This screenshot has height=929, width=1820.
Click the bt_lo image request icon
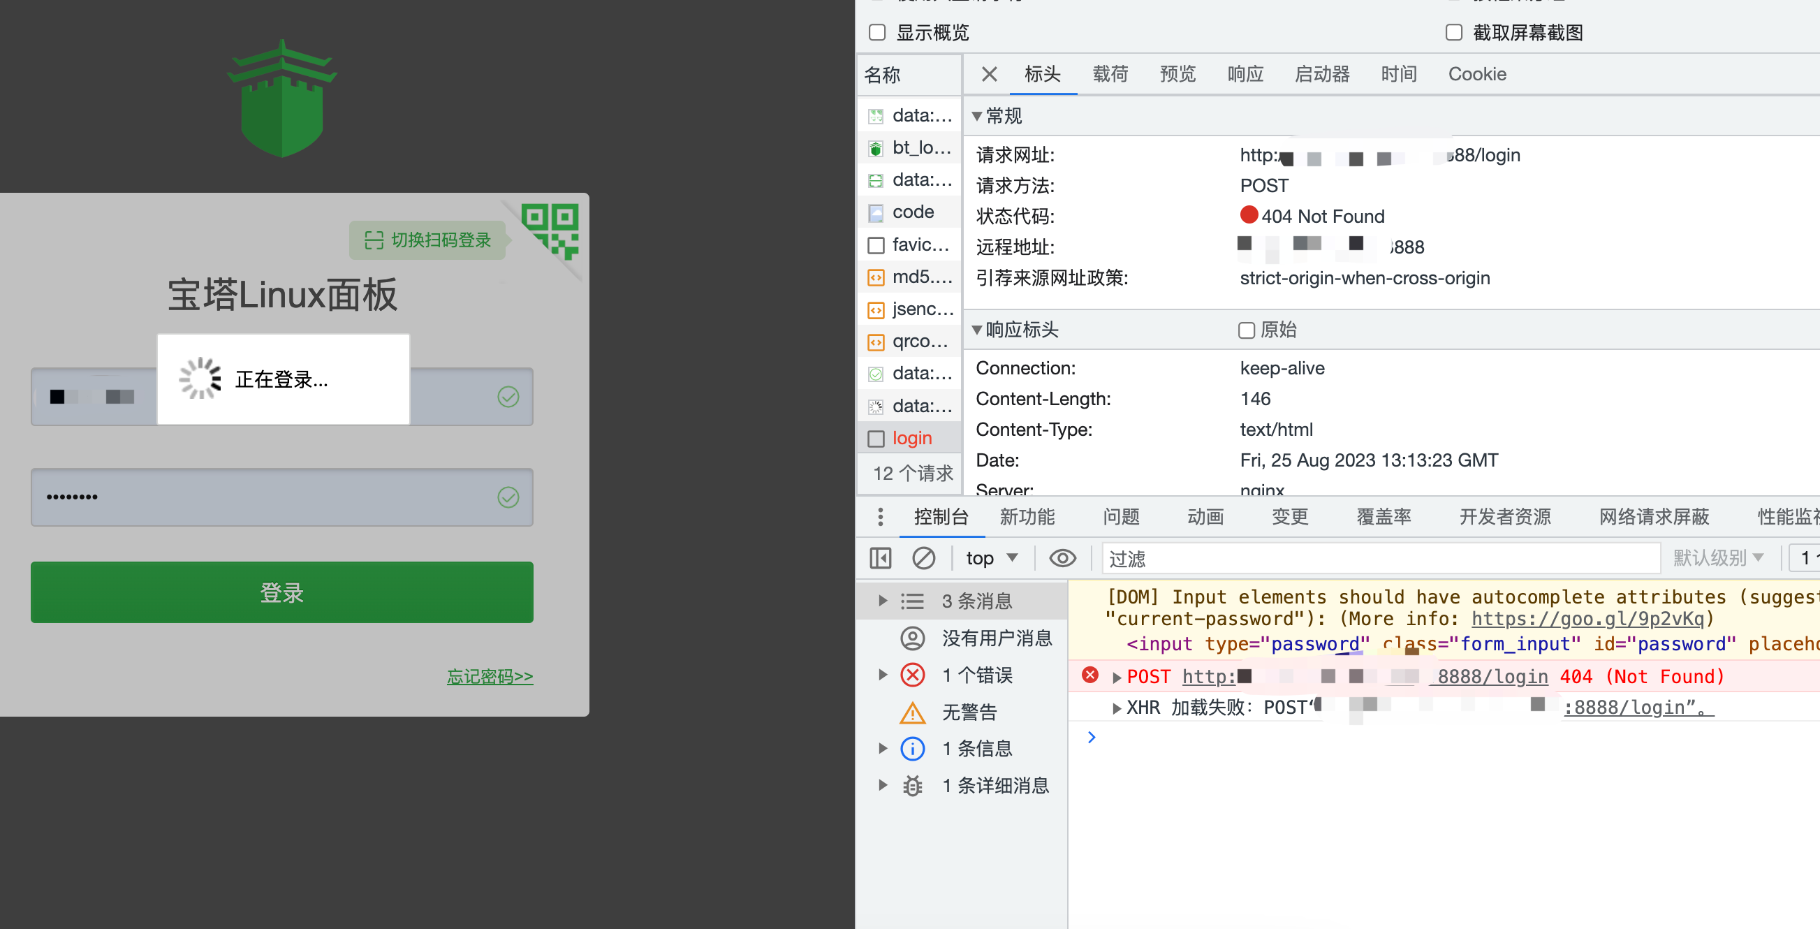tap(876, 148)
